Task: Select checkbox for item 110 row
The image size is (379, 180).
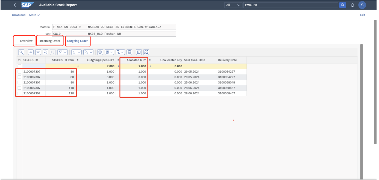Action: (x=19, y=88)
